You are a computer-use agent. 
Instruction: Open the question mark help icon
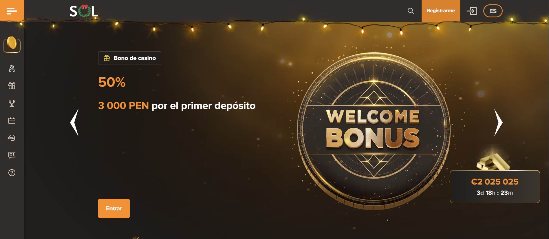[12, 173]
